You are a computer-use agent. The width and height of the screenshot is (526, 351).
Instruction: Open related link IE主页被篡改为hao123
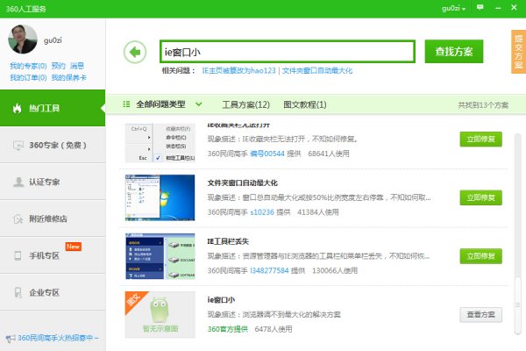tap(238, 70)
